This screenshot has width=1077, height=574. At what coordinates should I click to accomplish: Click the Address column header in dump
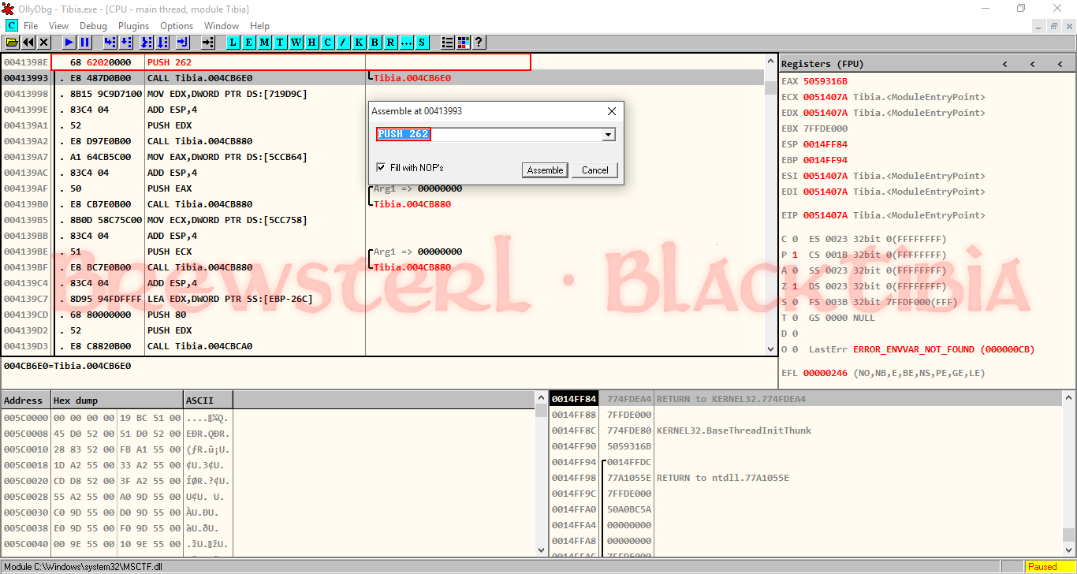point(26,401)
